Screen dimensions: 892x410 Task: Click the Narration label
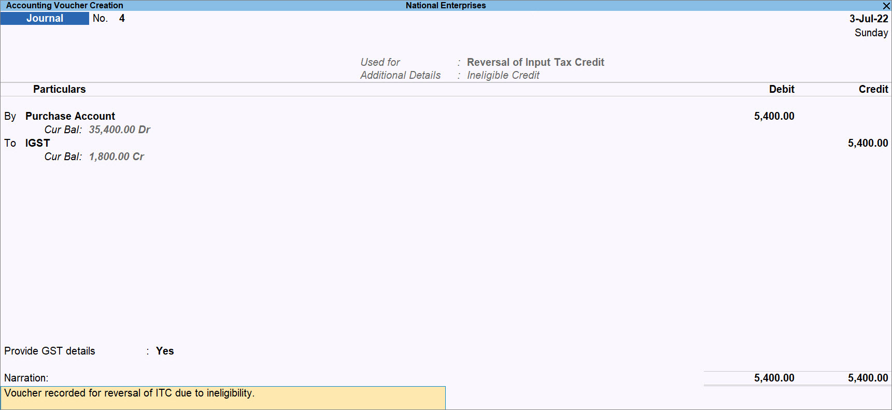tap(26, 378)
